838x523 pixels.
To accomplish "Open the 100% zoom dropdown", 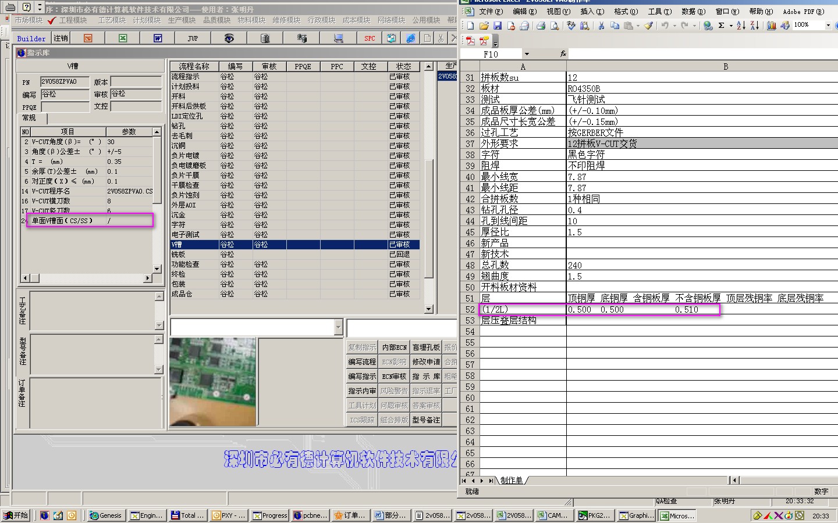I will 828,25.
